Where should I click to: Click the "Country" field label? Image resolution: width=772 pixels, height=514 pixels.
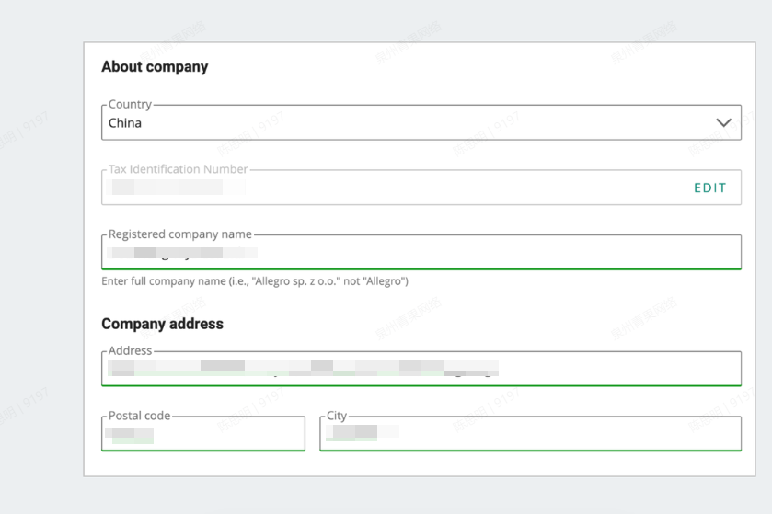tap(130, 105)
